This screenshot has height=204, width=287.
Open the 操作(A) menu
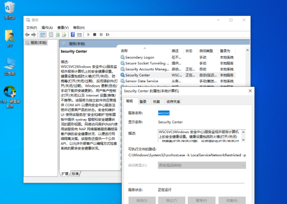[x=47, y=28]
